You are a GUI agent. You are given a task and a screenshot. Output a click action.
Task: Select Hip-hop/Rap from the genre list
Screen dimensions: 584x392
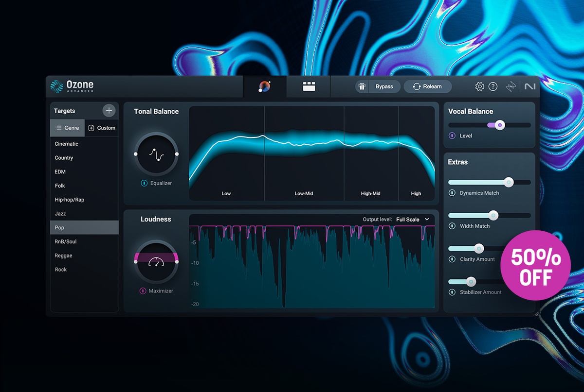click(x=70, y=200)
